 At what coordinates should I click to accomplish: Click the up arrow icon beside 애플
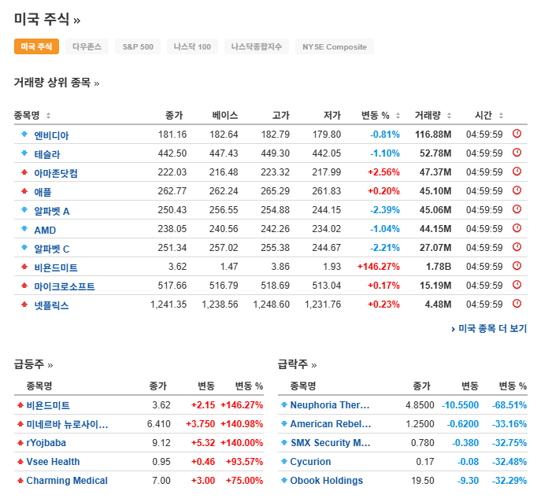point(24,190)
